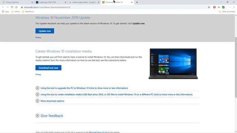Click the Download tool now button
Screen dimensions: 237x133
pos(49,68)
